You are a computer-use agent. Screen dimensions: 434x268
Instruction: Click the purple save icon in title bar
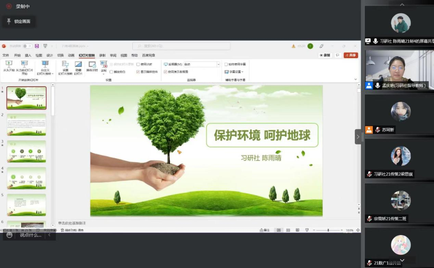coord(37,46)
